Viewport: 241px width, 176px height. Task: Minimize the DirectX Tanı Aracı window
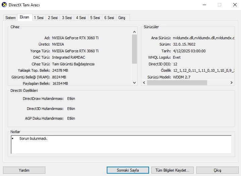click(204, 5)
